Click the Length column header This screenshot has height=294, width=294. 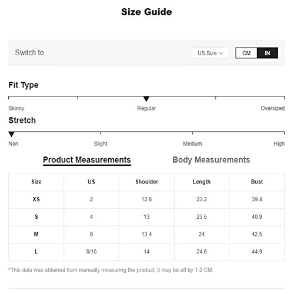click(202, 182)
